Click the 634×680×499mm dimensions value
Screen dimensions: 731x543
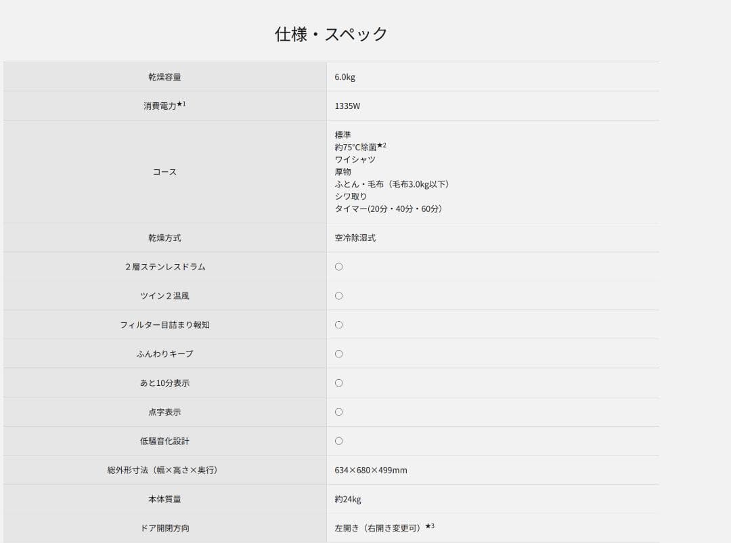pos(370,470)
